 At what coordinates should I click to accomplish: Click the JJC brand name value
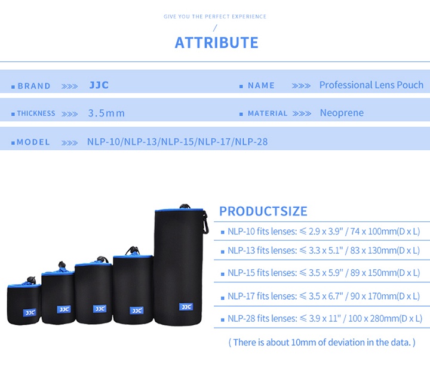click(x=99, y=85)
